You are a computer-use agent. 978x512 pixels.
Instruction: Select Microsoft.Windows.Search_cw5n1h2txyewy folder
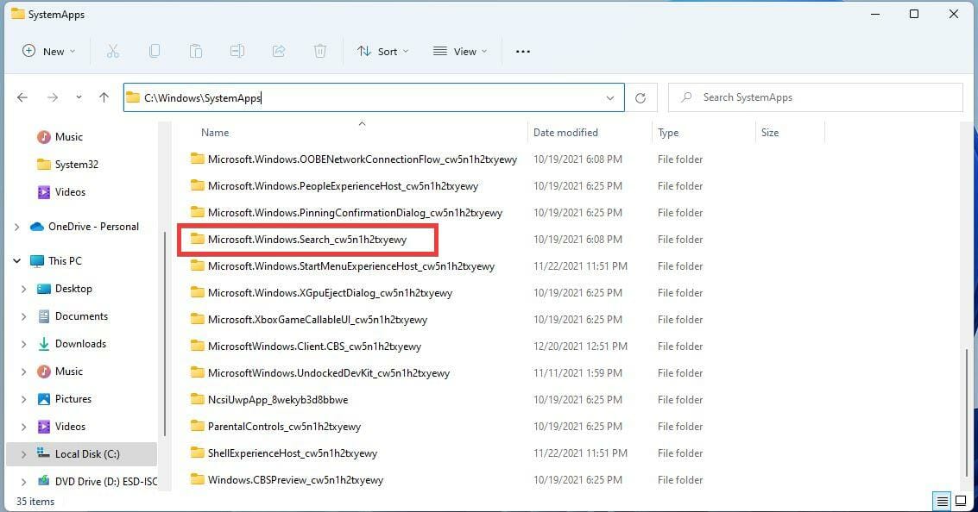[x=307, y=240]
